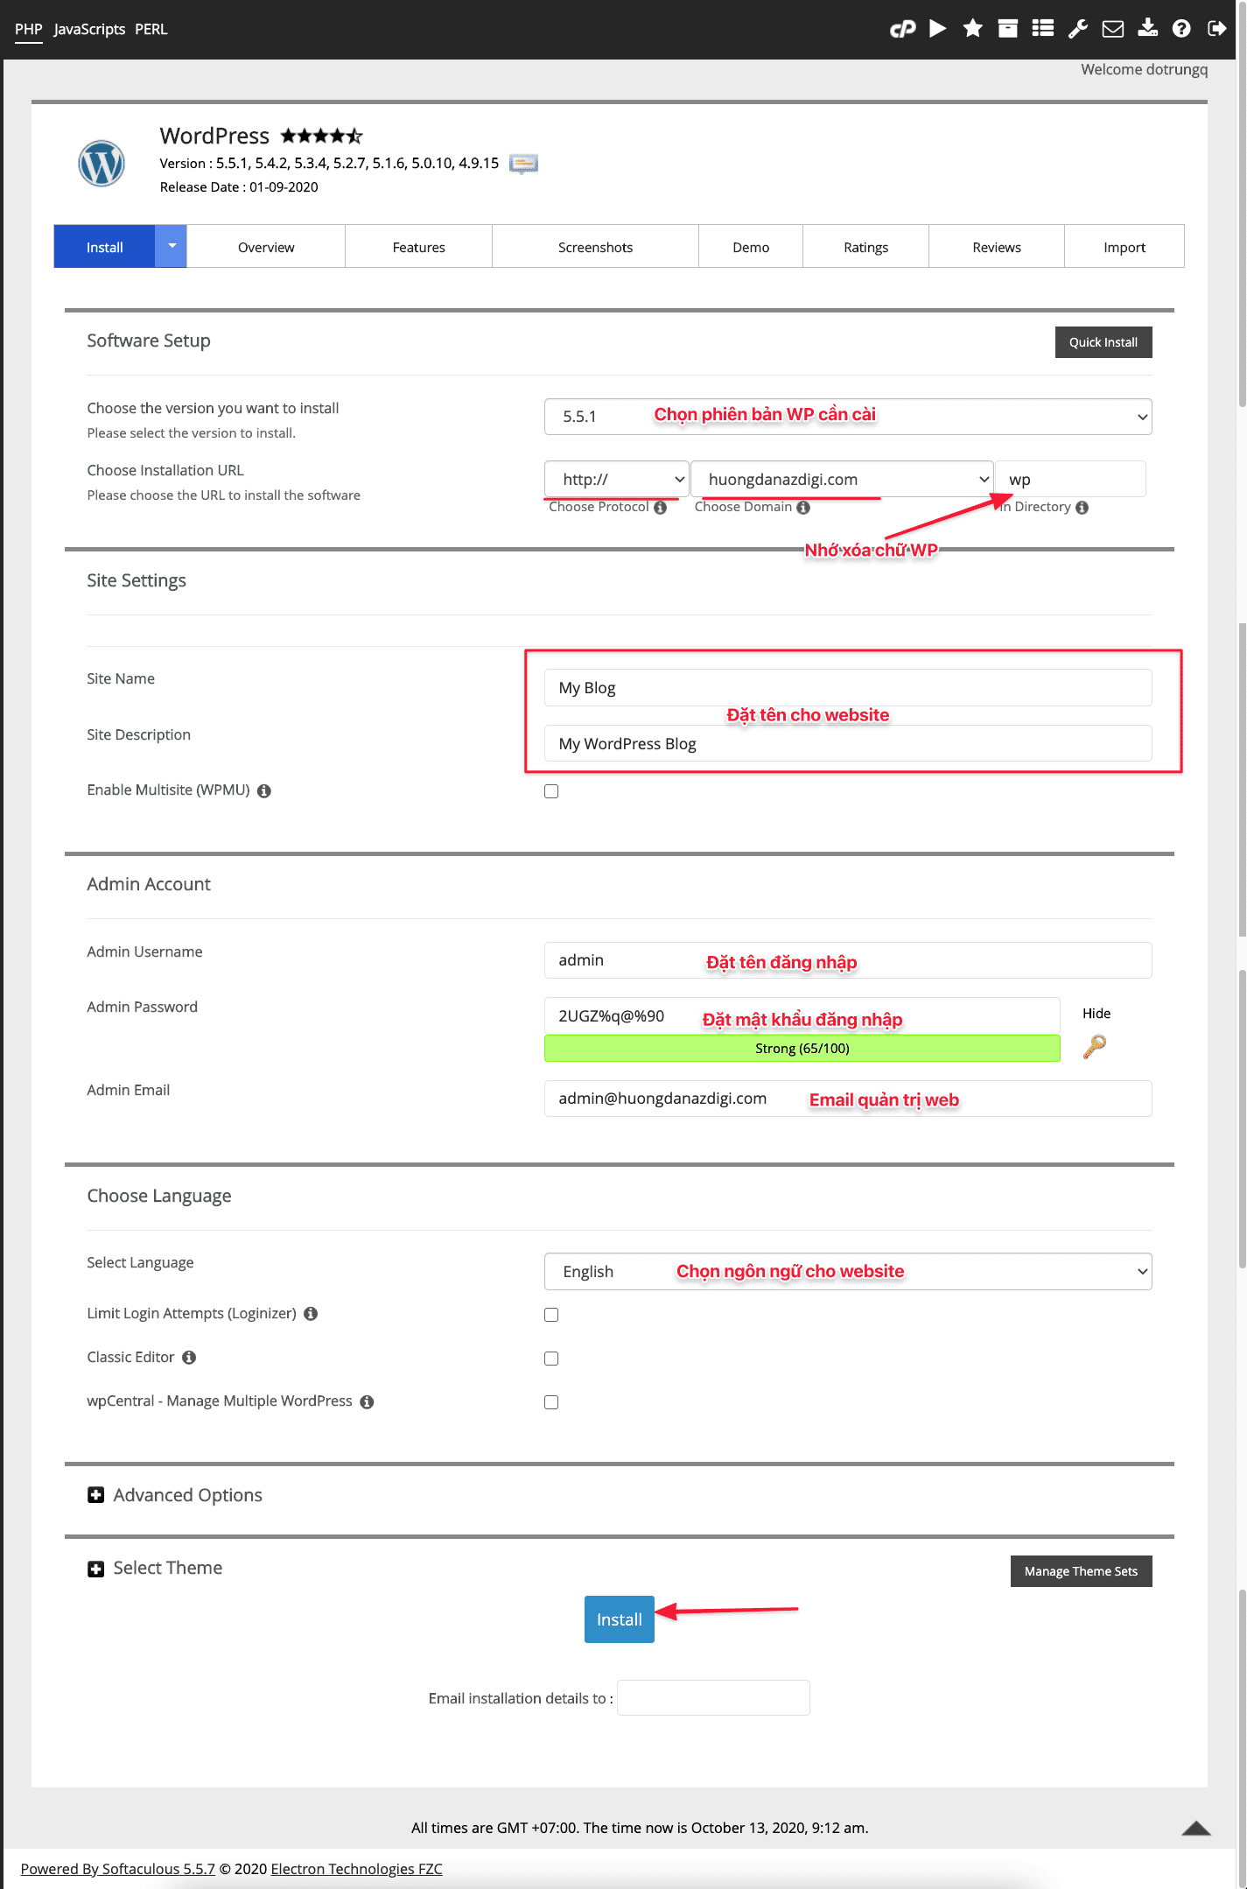Click the Site Name input field
Screen dimensions: 1247x1889
tap(847, 688)
